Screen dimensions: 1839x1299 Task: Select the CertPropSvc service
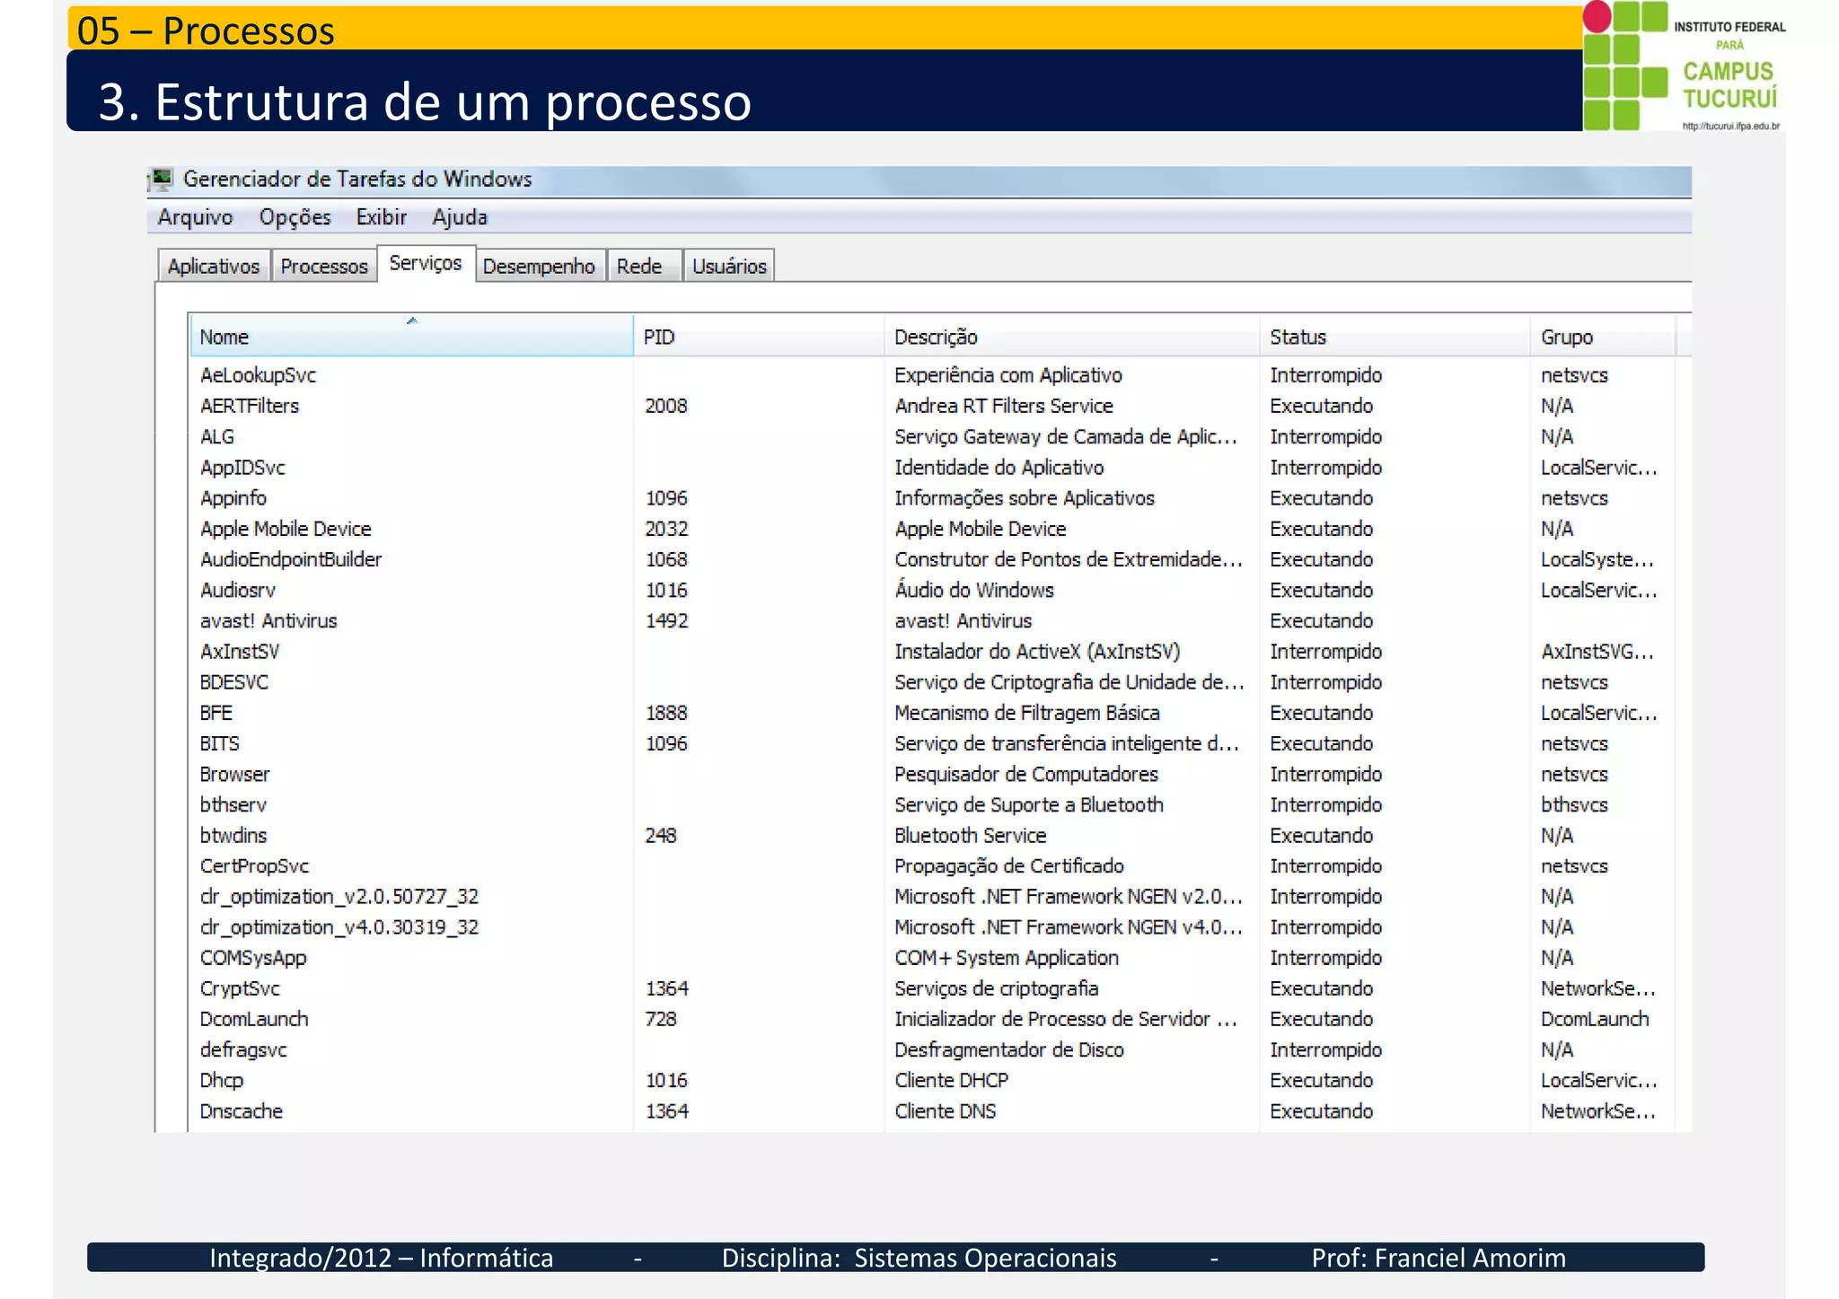[x=254, y=865]
